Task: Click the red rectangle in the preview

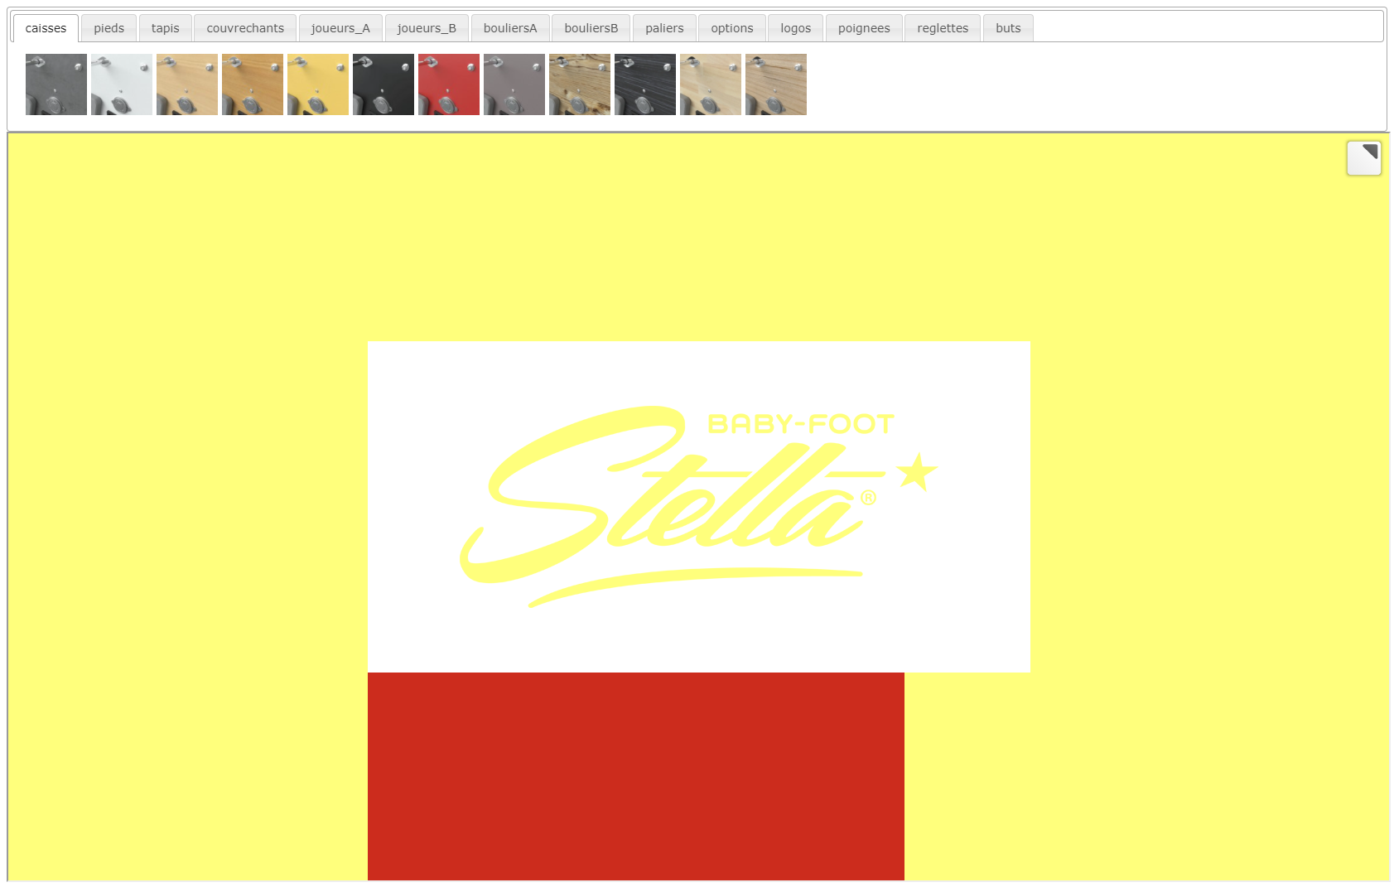Action: point(636,776)
